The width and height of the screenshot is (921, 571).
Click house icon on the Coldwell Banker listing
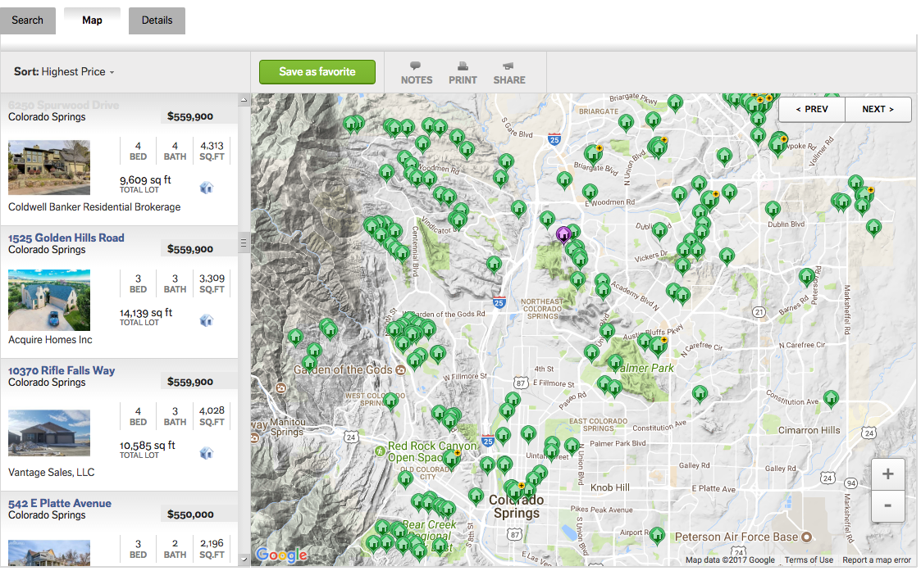tap(206, 188)
